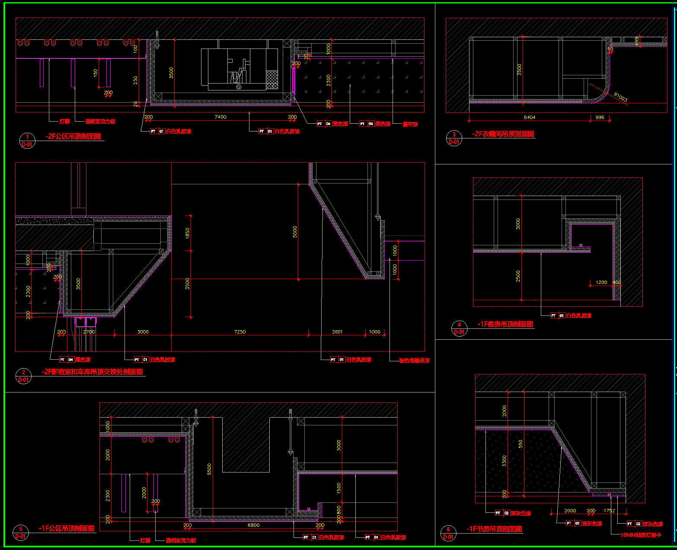Select the 10MM线型灯 annotation label
Image resolution: width=677 pixels, height=550 pixels.
641,535
